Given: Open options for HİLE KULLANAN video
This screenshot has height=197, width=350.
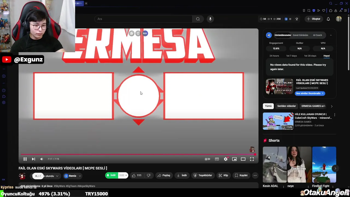Looking at the screenshot, I should tap(334, 115).
